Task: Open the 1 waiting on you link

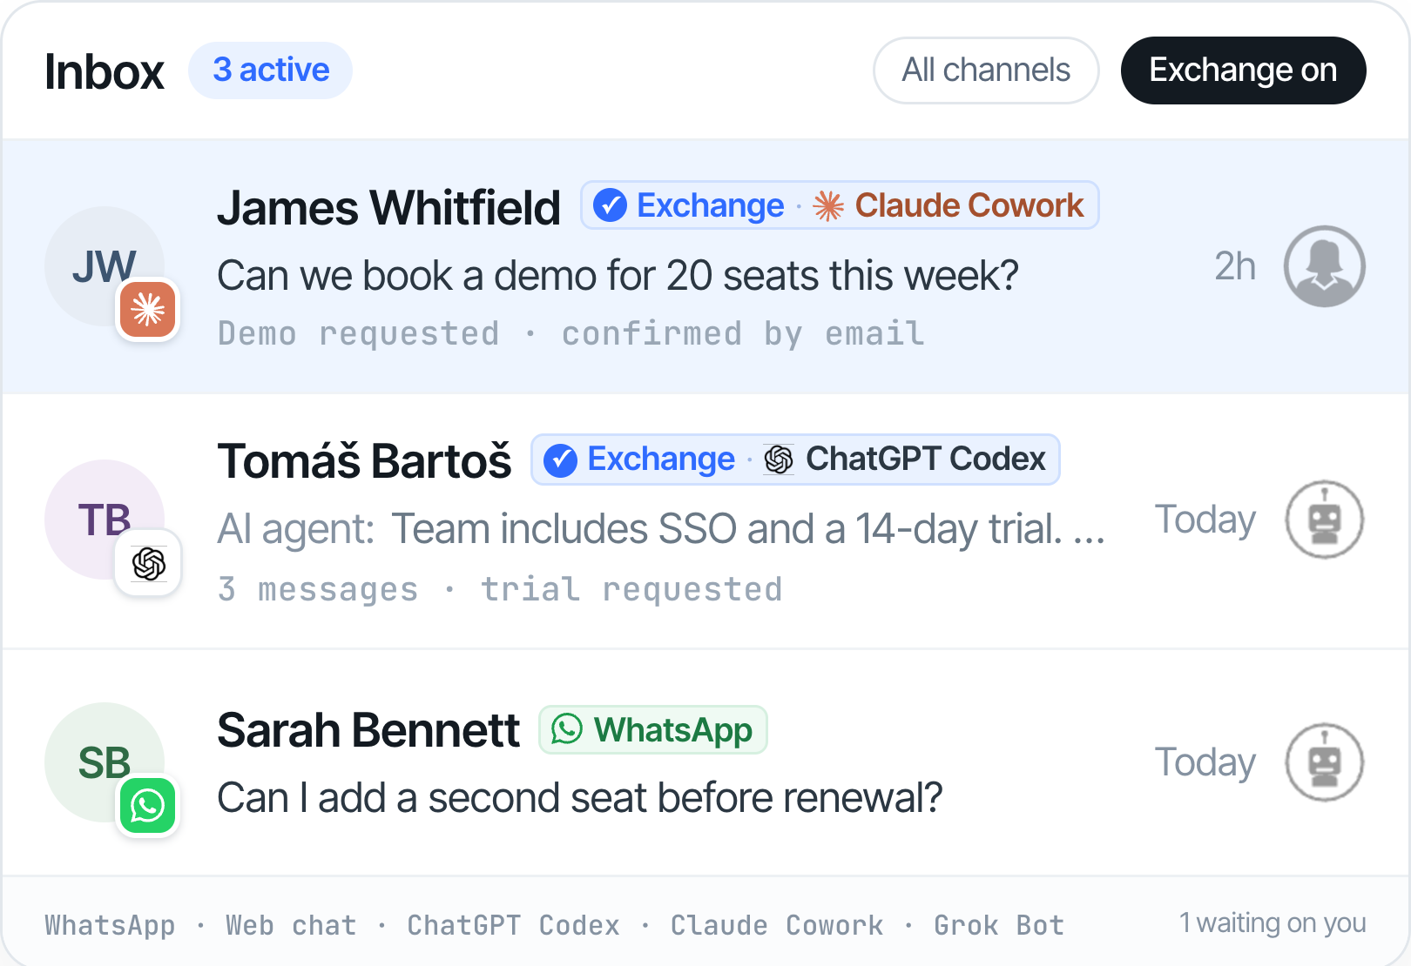Action: coord(1273,922)
